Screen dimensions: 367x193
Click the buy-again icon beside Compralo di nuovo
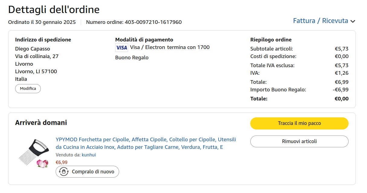[x=63, y=172]
